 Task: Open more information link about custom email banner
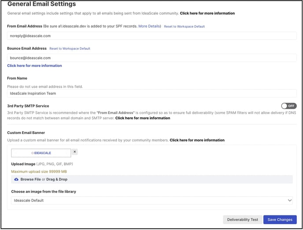click(197, 140)
